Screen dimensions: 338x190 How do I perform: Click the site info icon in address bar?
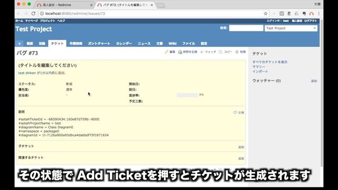pos(42,13)
